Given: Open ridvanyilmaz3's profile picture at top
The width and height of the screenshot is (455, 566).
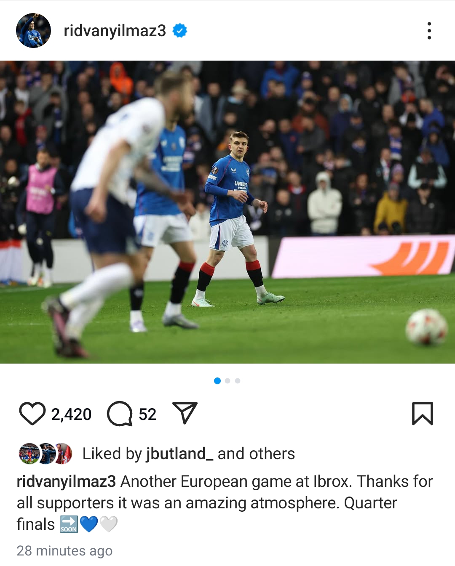Looking at the screenshot, I should tap(33, 31).
